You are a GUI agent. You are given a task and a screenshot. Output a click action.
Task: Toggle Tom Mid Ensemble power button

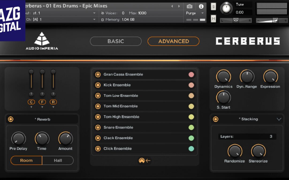coord(98,106)
